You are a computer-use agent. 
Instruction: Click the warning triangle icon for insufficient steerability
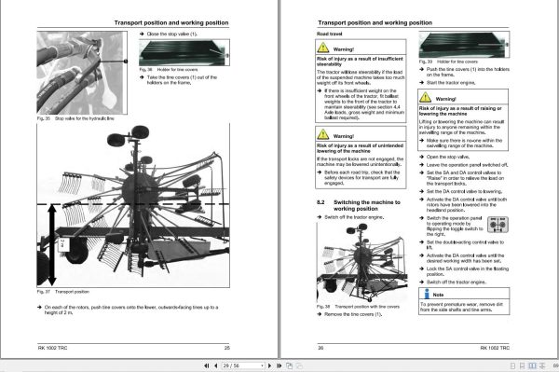pyautogui.click(x=323, y=48)
